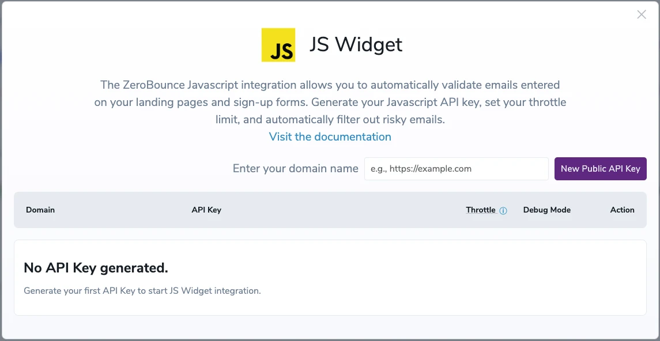
Task: Click the Action column header
Action: pyautogui.click(x=622, y=210)
